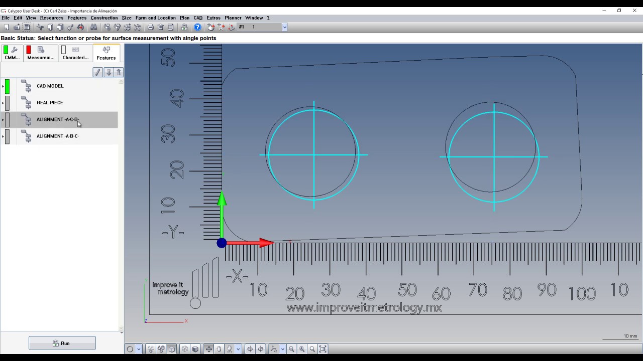Open the Extras menu
This screenshot has height=361, width=643.
click(213, 18)
